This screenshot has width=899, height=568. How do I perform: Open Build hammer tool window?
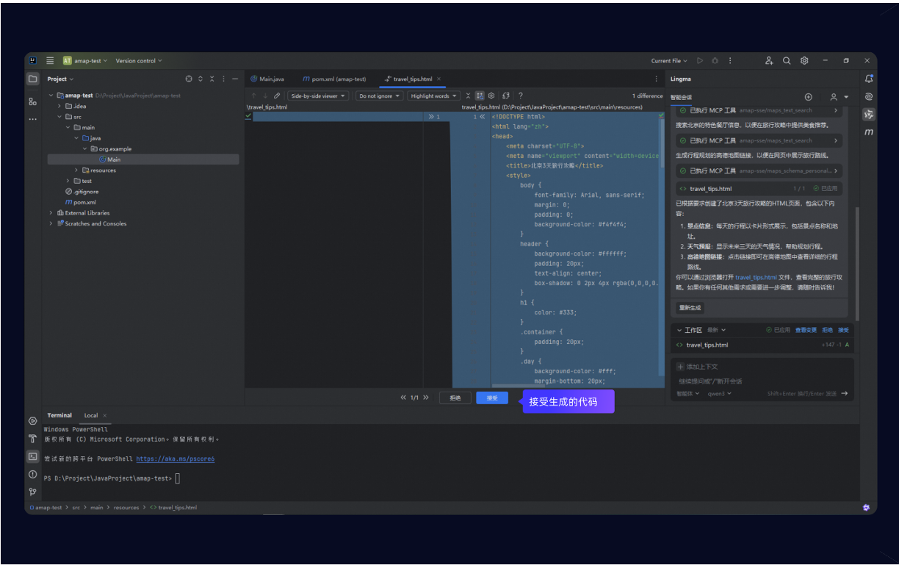point(33,439)
